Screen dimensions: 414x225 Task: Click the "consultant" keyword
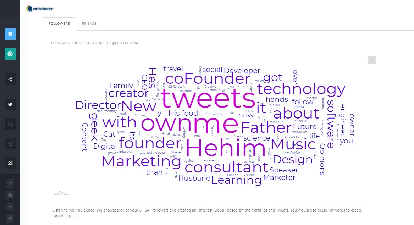[x=227, y=168]
